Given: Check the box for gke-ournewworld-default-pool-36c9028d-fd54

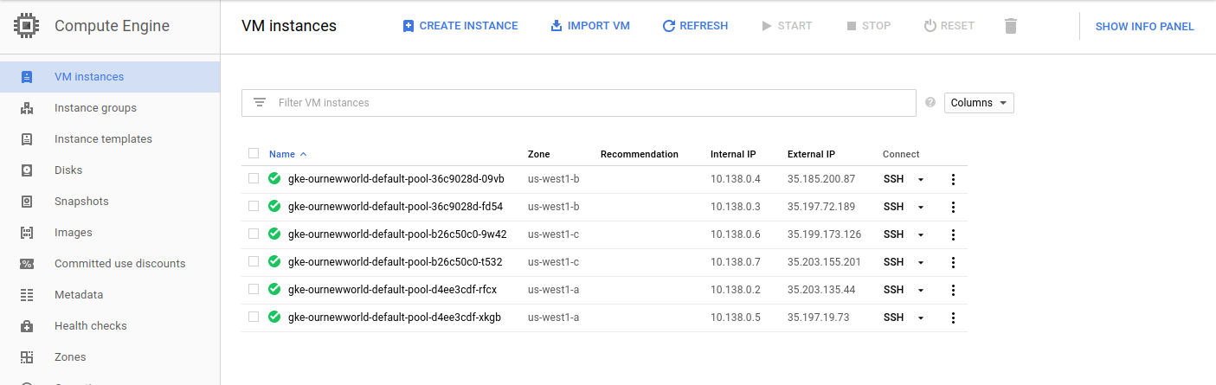Looking at the screenshot, I should 254,206.
